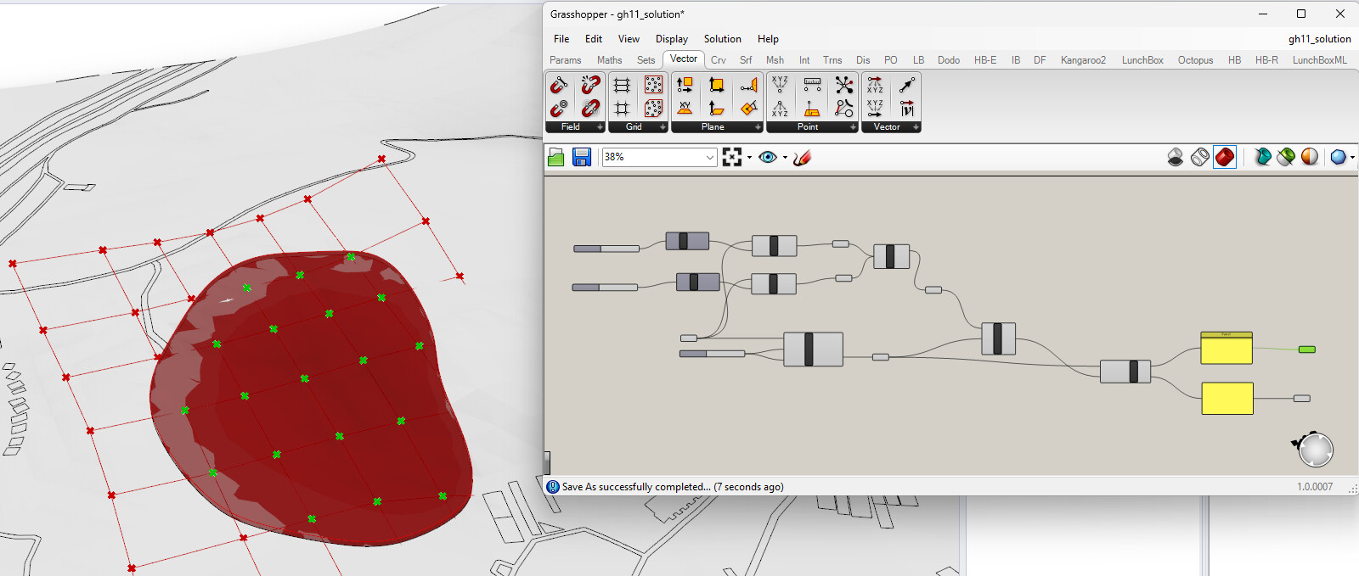Toggle shaded red preview mode

pyautogui.click(x=1225, y=157)
